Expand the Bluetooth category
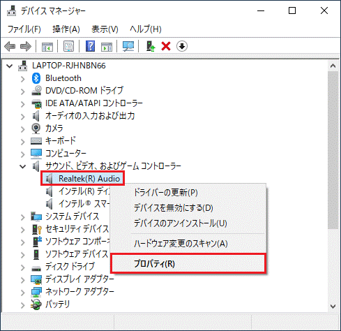This screenshot has height=331, width=341. point(22,79)
